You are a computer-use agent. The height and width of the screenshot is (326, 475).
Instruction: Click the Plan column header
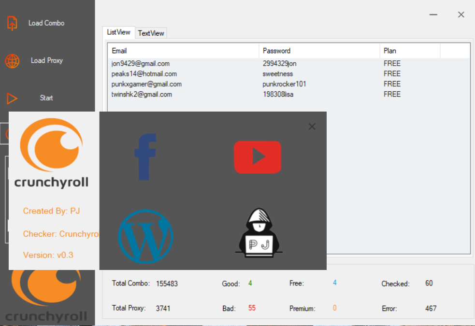(x=410, y=51)
